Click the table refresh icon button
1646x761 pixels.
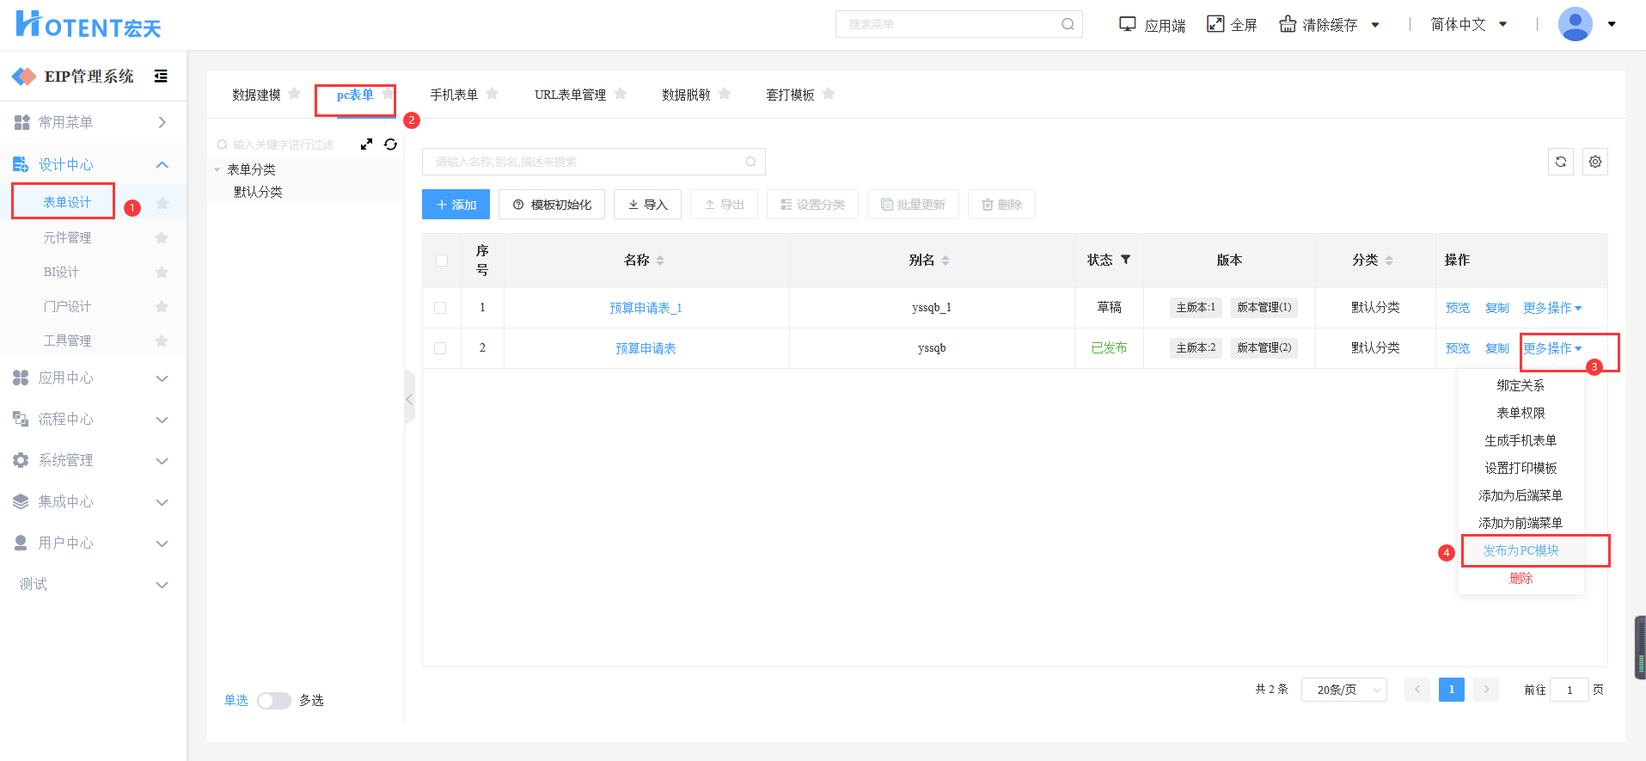1560,162
